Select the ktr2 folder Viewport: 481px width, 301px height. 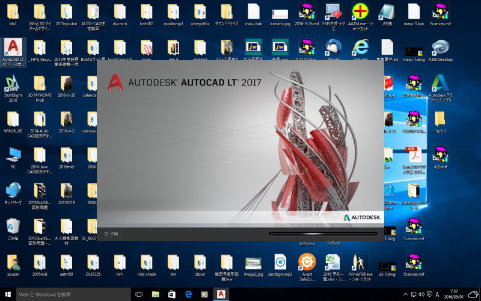[x=13, y=14]
